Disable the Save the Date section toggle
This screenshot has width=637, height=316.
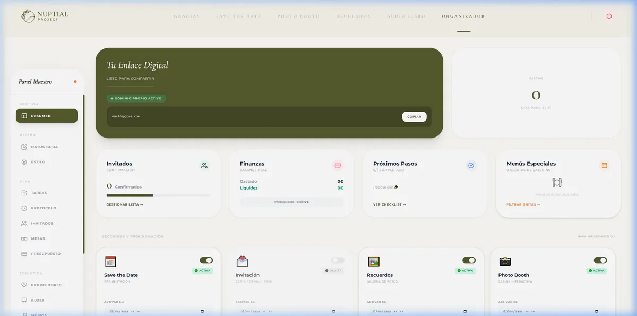click(206, 260)
